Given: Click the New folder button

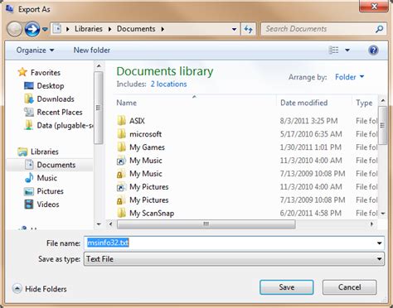Looking at the screenshot, I should pos(92,51).
